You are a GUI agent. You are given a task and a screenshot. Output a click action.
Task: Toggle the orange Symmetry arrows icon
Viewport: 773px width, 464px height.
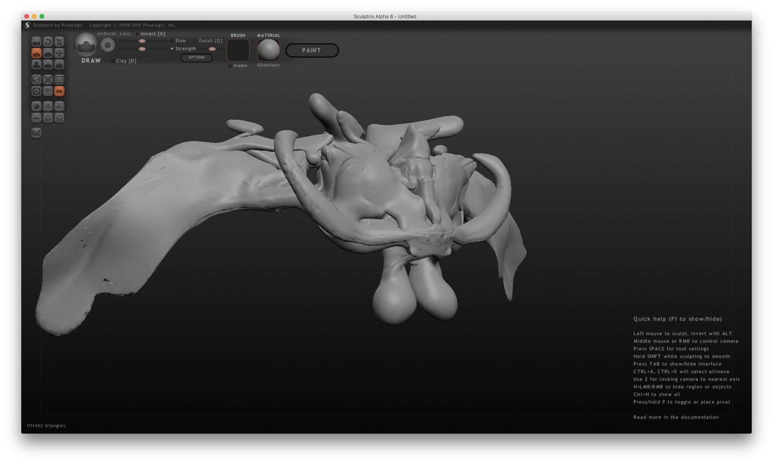[x=59, y=91]
